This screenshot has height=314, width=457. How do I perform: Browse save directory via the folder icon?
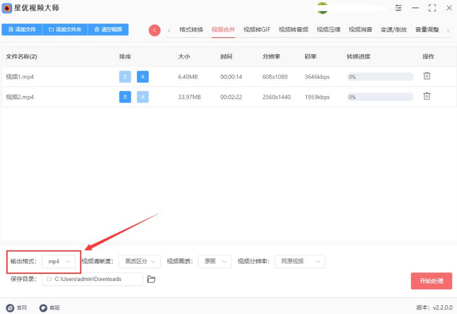tap(152, 279)
